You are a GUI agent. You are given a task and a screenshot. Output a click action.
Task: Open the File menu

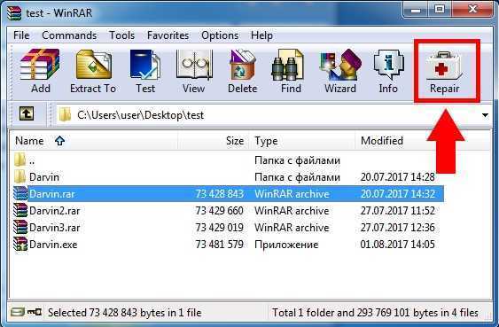(x=21, y=35)
